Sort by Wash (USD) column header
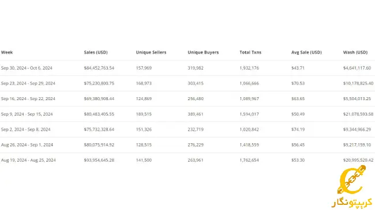375x210 pixels. click(355, 52)
